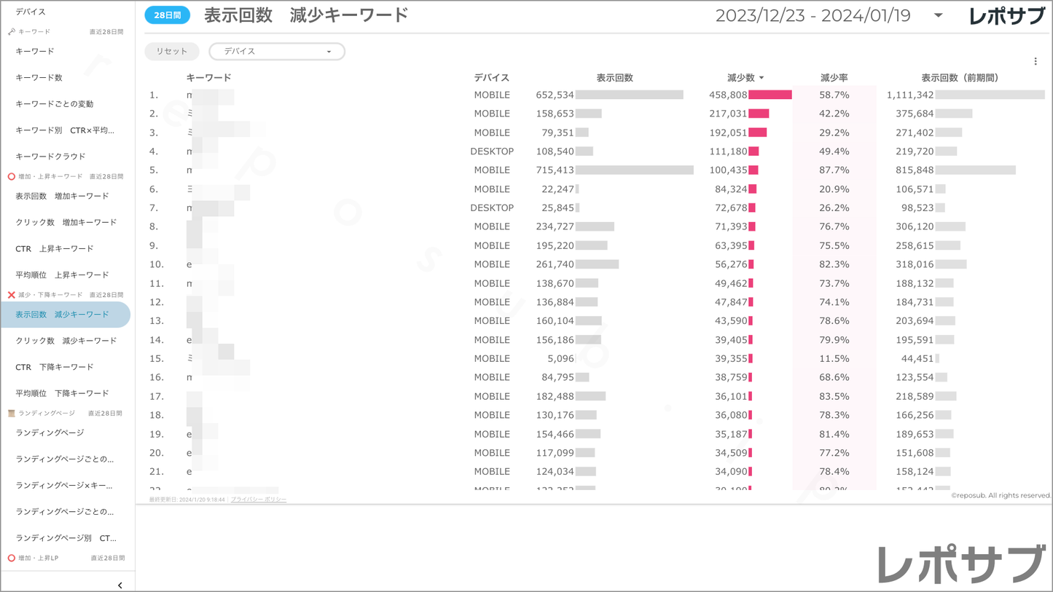The height and width of the screenshot is (592, 1053).
Task: Click the 減少率 column header
Action: [x=834, y=78]
